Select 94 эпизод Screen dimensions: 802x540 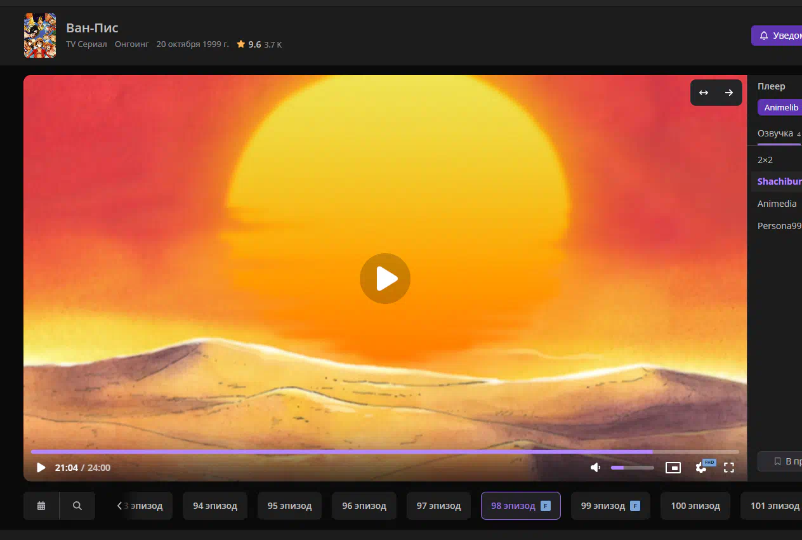215,506
